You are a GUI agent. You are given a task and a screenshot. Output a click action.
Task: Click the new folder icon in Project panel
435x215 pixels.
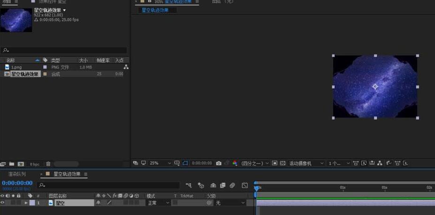coord(12,164)
